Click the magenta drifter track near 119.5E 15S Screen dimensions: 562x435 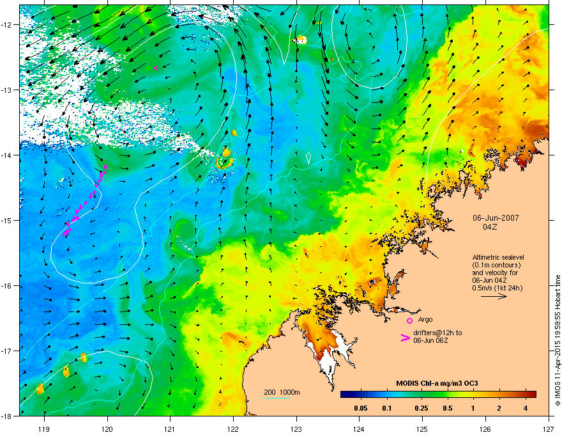84,200
